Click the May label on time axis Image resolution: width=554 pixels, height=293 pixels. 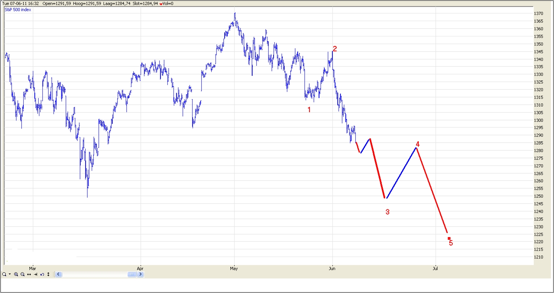[x=234, y=269]
